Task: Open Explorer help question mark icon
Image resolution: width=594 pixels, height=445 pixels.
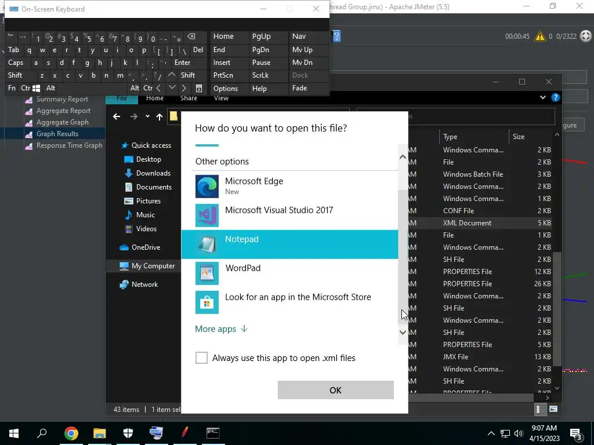Action: pos(555,97)
